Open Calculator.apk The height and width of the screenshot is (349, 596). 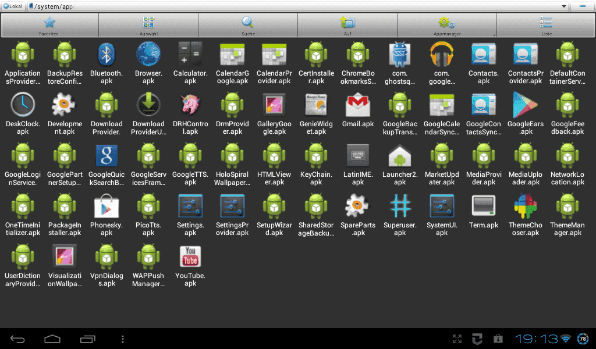coord(190,54)
